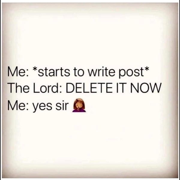Image resolution: width=180 pixels, height=180 pixels.
Task: Click the word 'The' on second line
Action: (18, 88)
